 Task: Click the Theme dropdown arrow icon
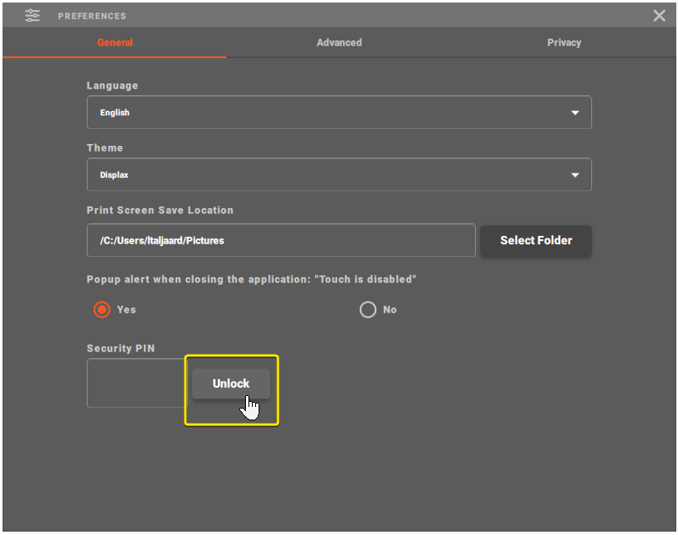coord(575,175)
